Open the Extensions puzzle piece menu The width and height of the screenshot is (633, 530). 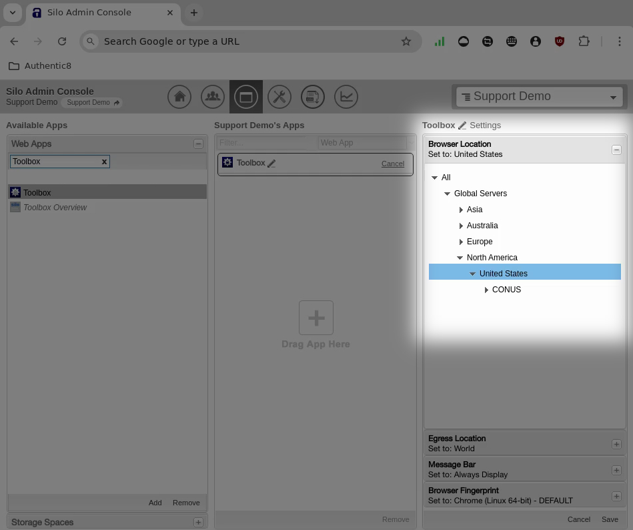tap(584, 41)
